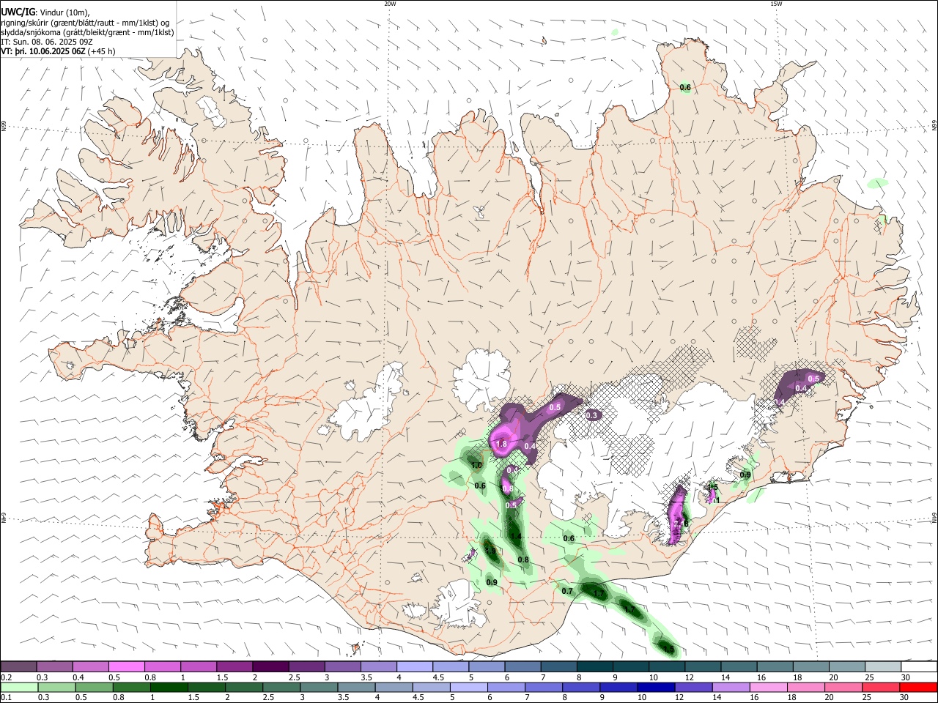Pick upper legend swatch between 2 and 2.5
938x703 pixels.
pos(270,666)
